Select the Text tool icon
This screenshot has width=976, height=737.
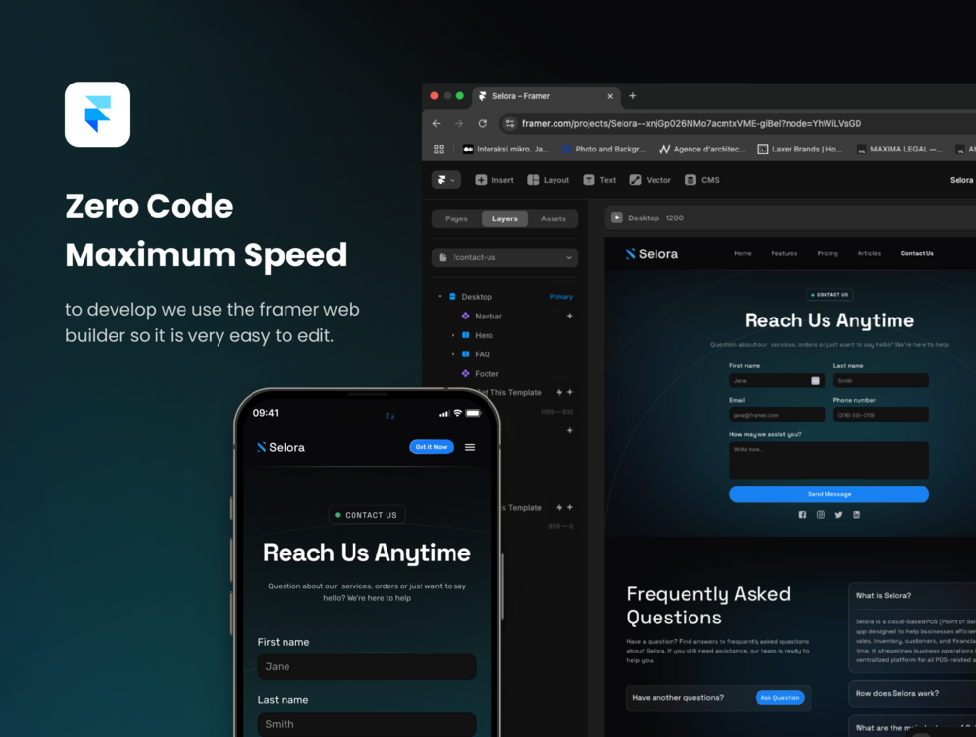[x=589, y=180]
